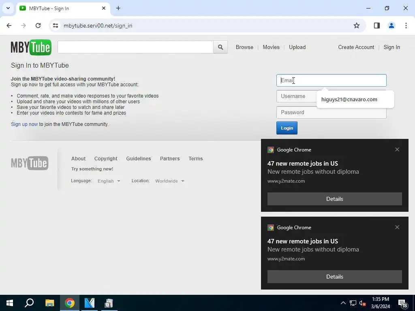The height and width of the screenshot is (311, 415).
Task: Click the browser forward arrow
Action: (x=24, y=26)
